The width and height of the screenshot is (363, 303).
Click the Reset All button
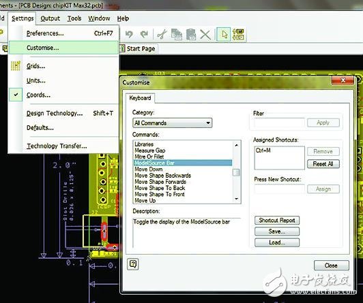pyautogui.click(x=323, y=164)
